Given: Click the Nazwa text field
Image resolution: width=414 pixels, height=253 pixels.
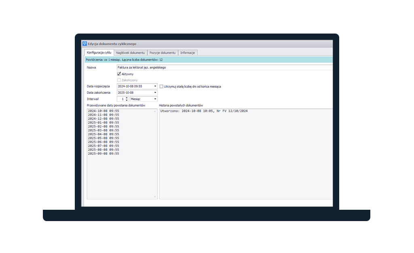Looking at the screenshot, I should tap(222, 67).
